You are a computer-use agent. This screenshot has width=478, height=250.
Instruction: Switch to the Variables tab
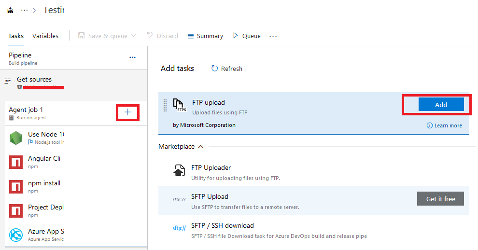point(45,36)
